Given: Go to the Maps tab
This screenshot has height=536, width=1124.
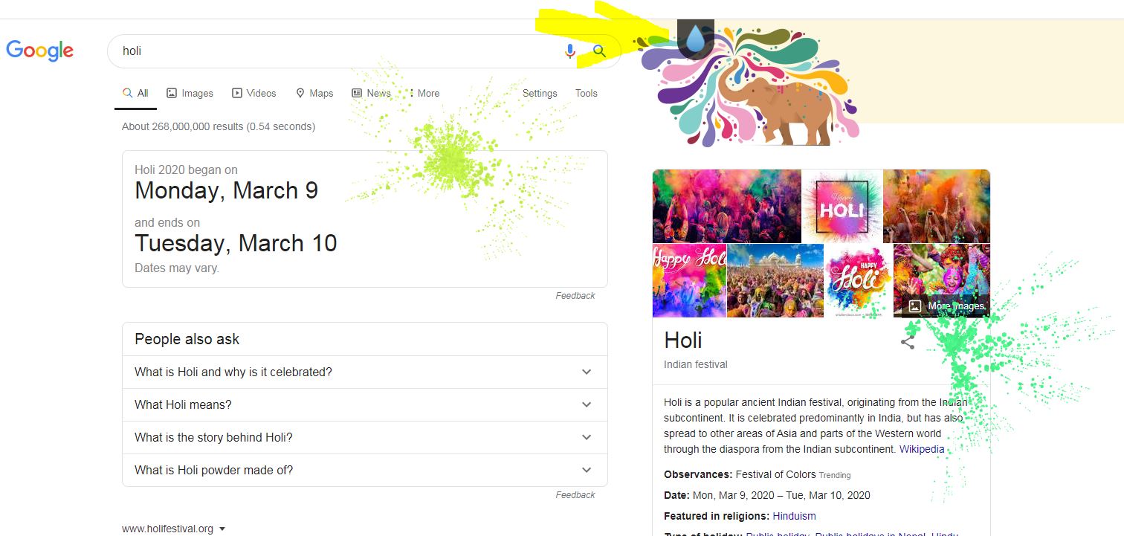Looking at the screenshot, I should click(314, 93).
